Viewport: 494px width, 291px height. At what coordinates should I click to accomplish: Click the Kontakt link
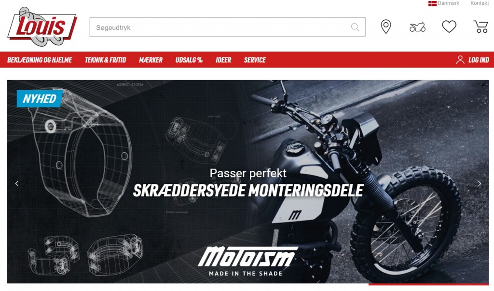coord(480,3)
